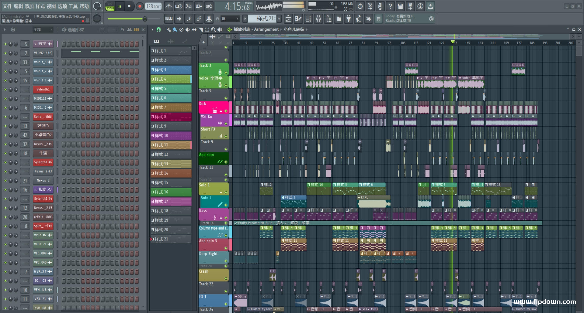Select the zoom tool in playlist toolbar
This screenshot has height=313, width=584.
point(213,29)
